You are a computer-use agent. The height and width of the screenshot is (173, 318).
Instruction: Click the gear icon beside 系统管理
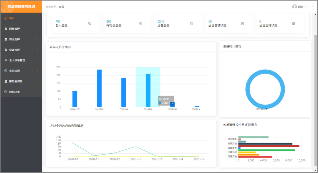click(x=6, y=71)
